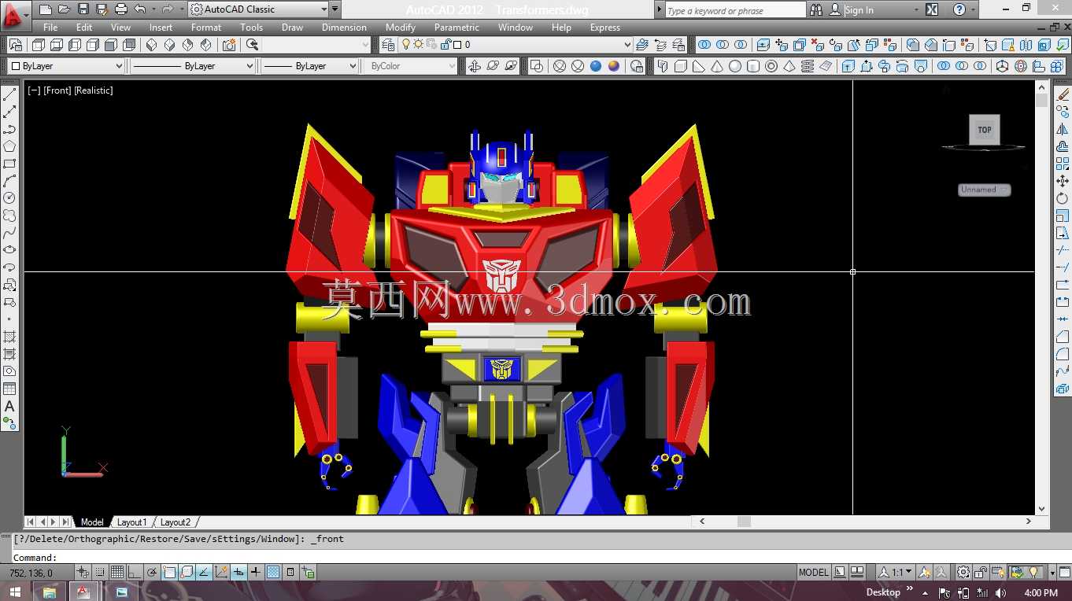Start the Hatch tool
Image resolution: width=1072 pixels, height=601 pixels.
tap(9, 337)
